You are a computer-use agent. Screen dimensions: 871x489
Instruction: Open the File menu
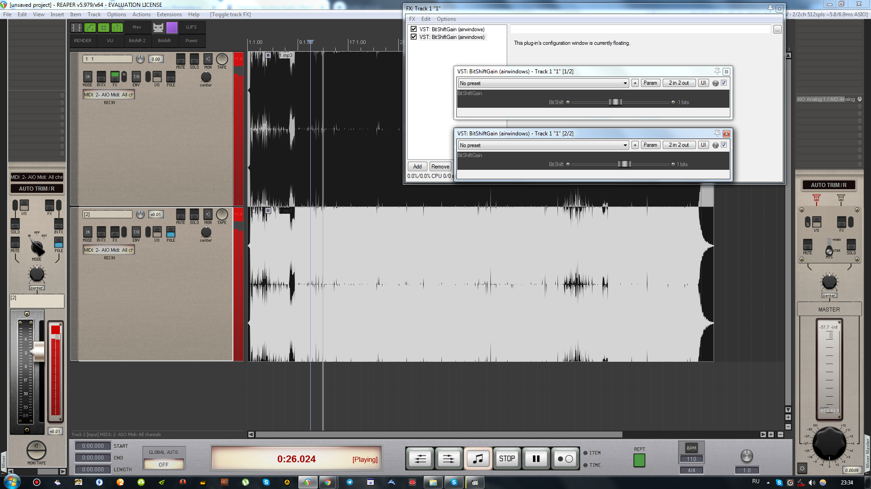click(7, 14)
